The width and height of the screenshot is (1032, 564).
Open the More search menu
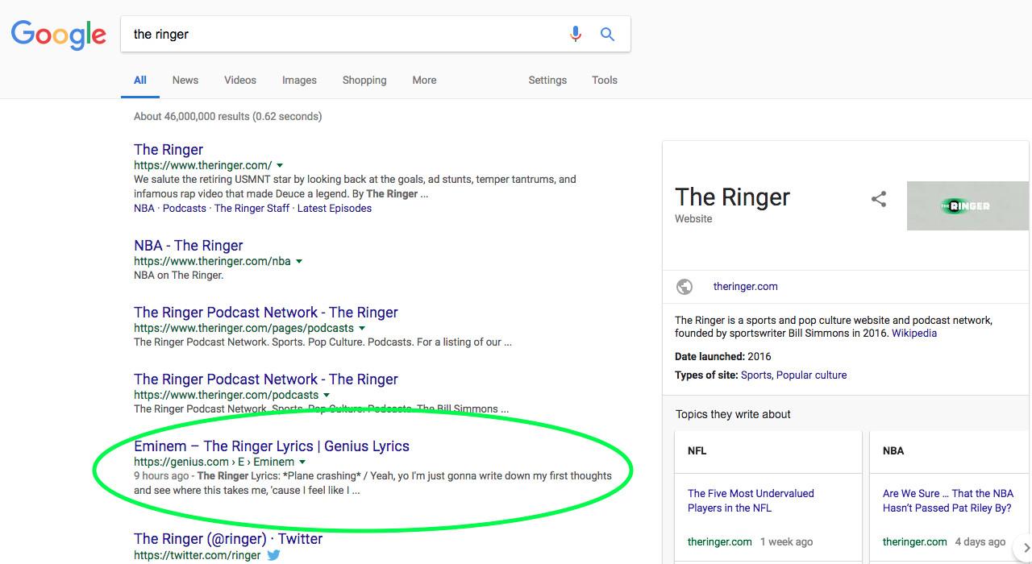pos(424,80)
